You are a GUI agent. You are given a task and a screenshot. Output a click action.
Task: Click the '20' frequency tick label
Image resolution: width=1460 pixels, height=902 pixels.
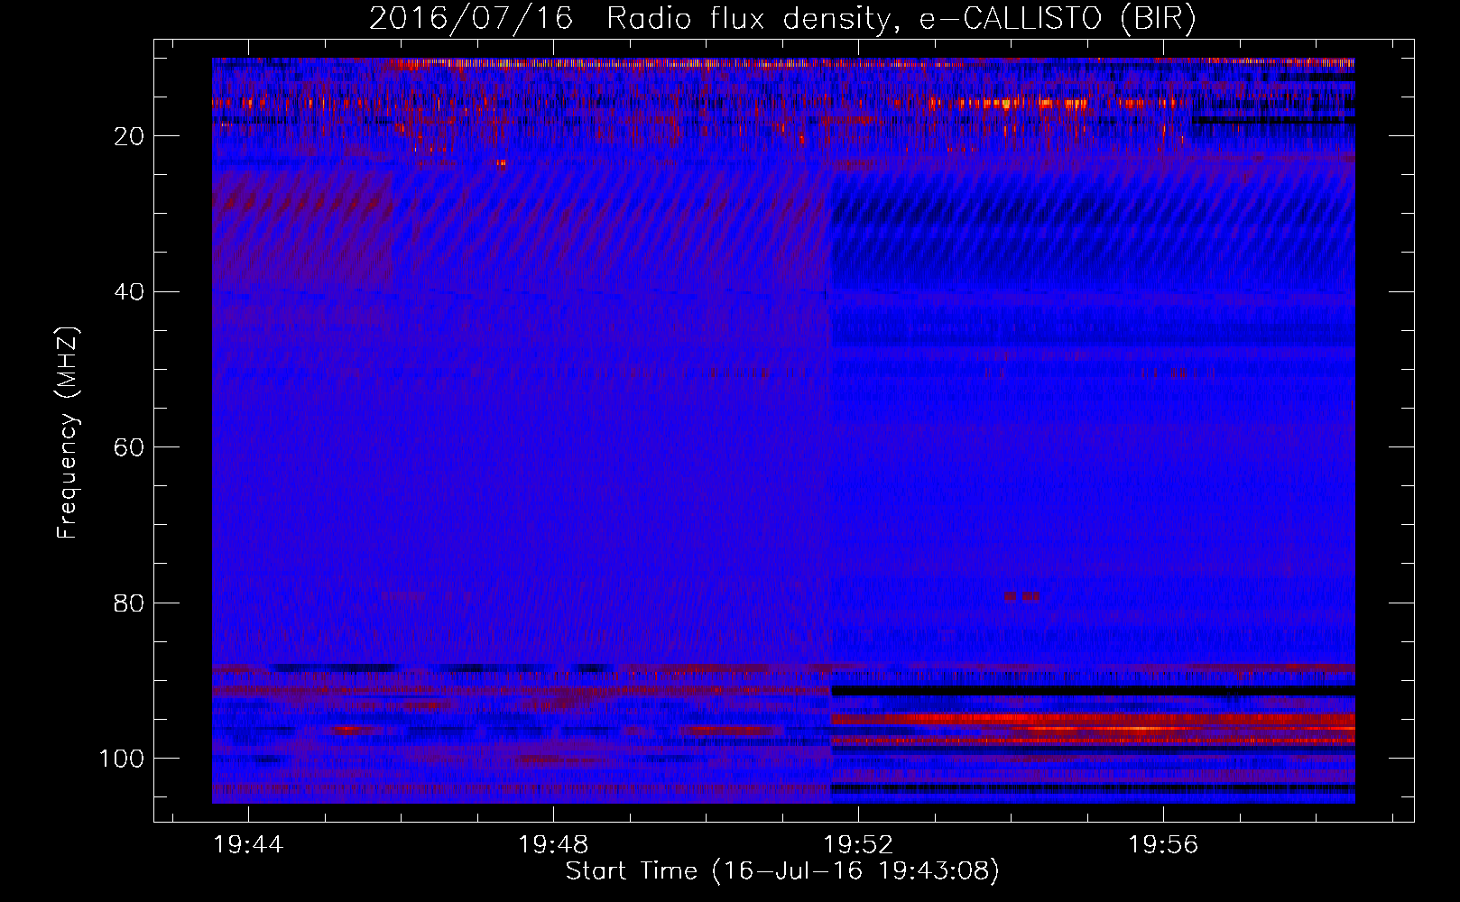pos(130,136)
